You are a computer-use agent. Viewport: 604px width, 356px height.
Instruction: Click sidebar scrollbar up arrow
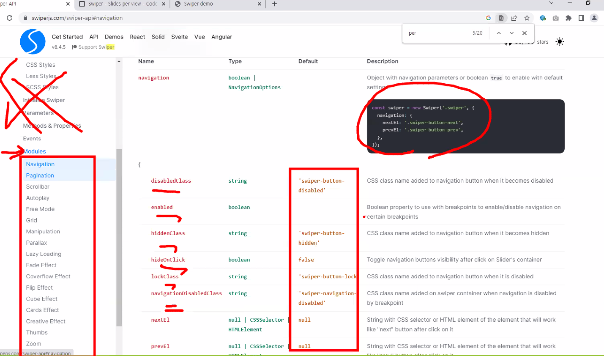[x=119, y=61]
